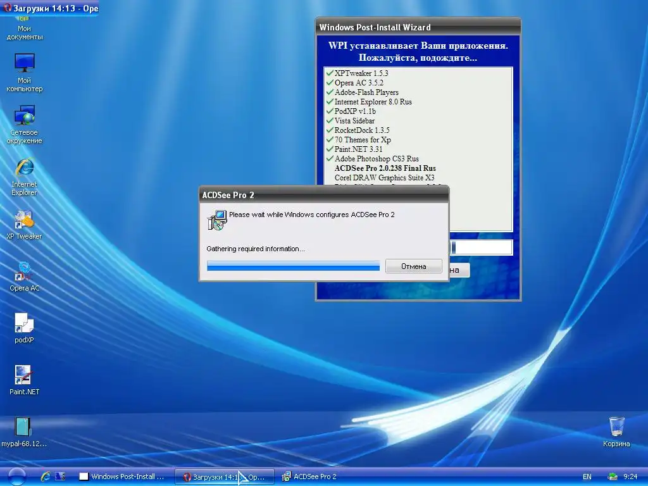Click the ACDSee Pro 2 dialog title bar

coord(324,195)
